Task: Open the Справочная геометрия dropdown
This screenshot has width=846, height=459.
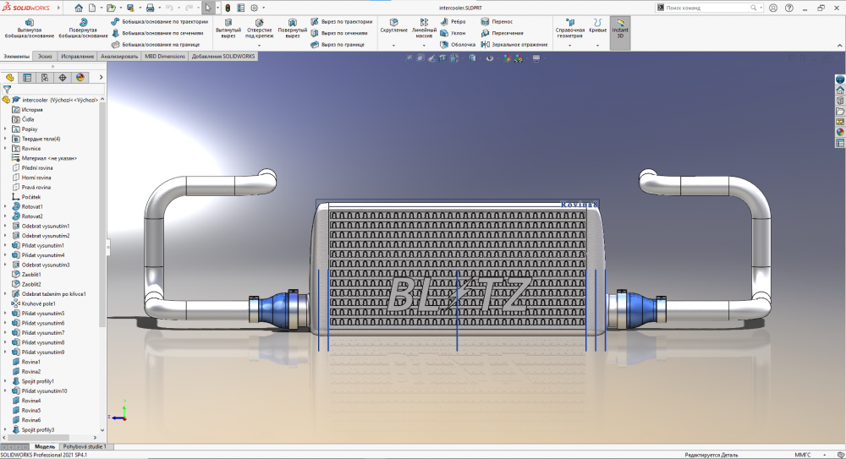Action: point(569,45)
